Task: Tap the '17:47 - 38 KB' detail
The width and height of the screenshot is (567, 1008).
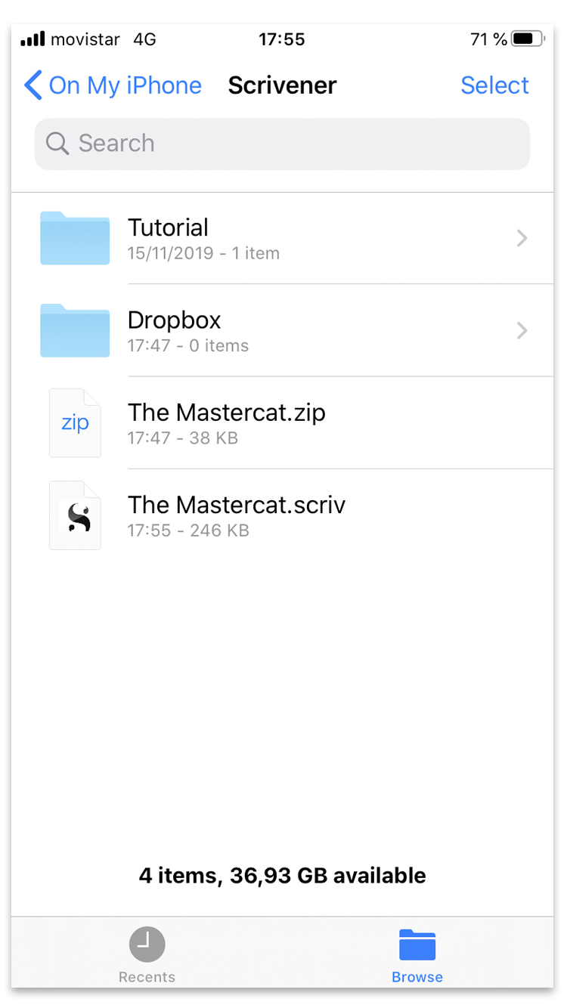Action: 183,438
